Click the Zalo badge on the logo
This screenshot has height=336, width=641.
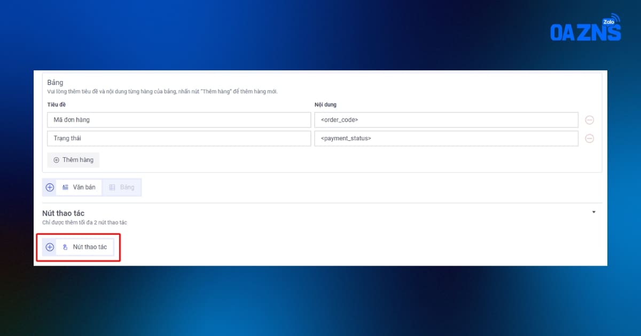point(608,22)
